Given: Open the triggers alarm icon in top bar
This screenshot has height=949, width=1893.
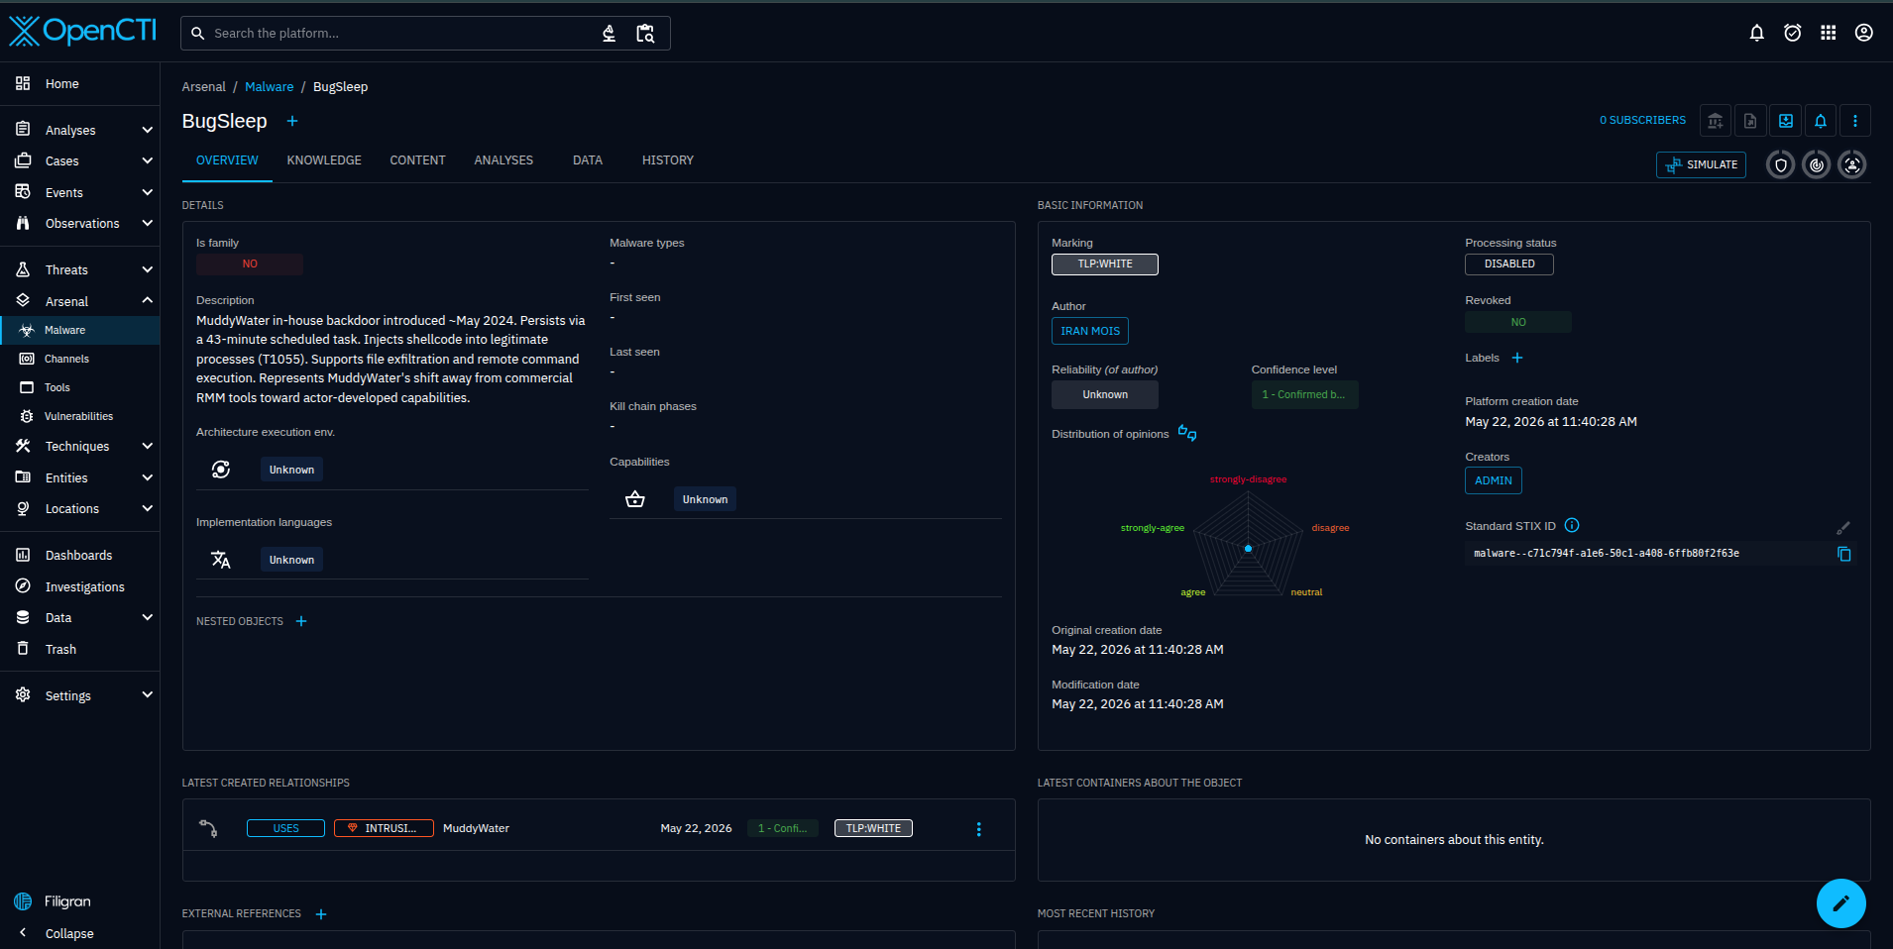Looking at the screenshot, I should (1792, 33).
